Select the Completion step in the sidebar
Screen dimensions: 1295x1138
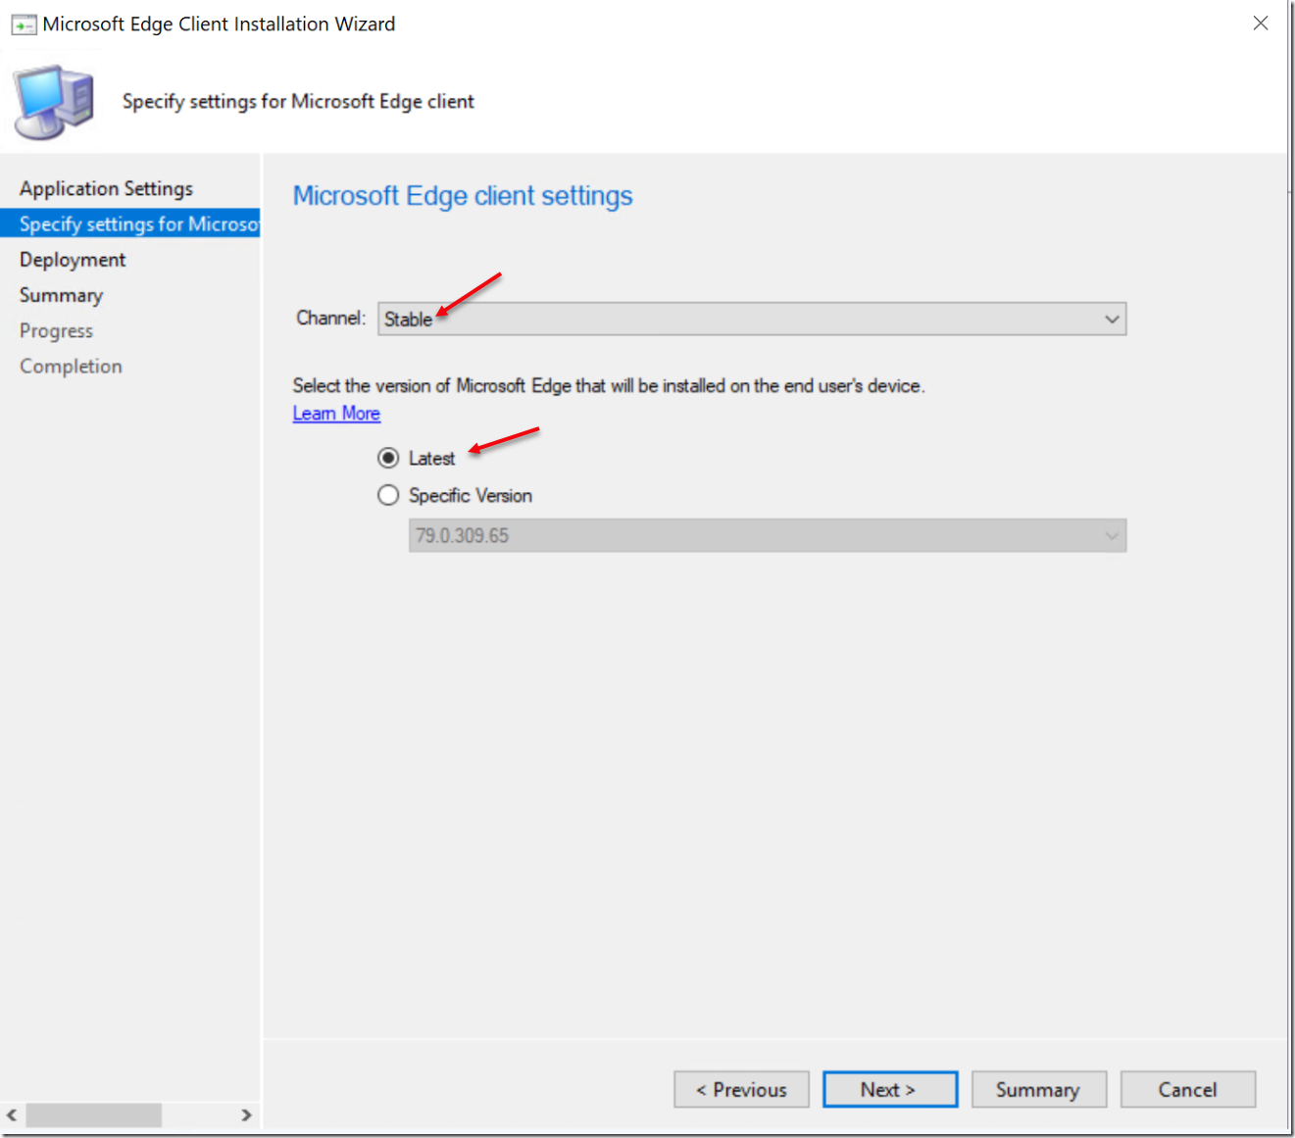[x=70, y=366]
